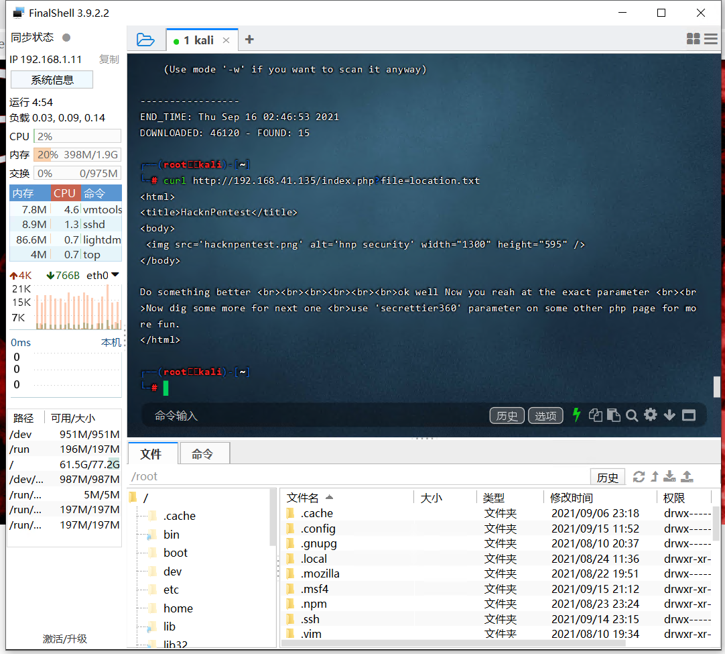Click the memory usage progress bar
725x654 pixels.
click(76, 155)
